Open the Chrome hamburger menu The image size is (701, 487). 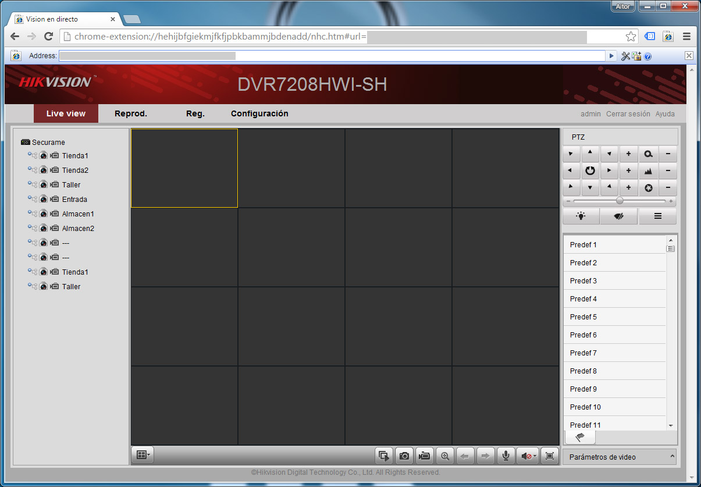pyautogui.click(x=686, y=36)
